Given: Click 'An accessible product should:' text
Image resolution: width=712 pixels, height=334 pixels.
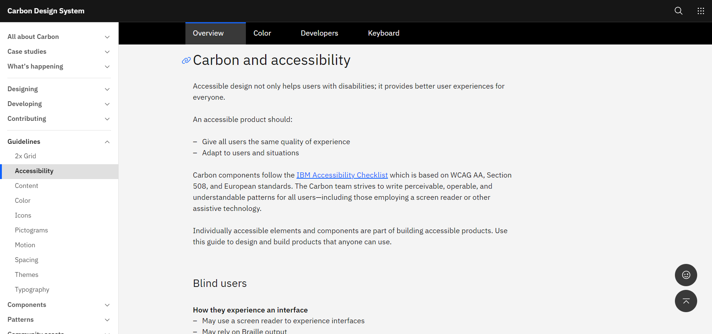Looking at the screenshot, I should pos(243,119).
